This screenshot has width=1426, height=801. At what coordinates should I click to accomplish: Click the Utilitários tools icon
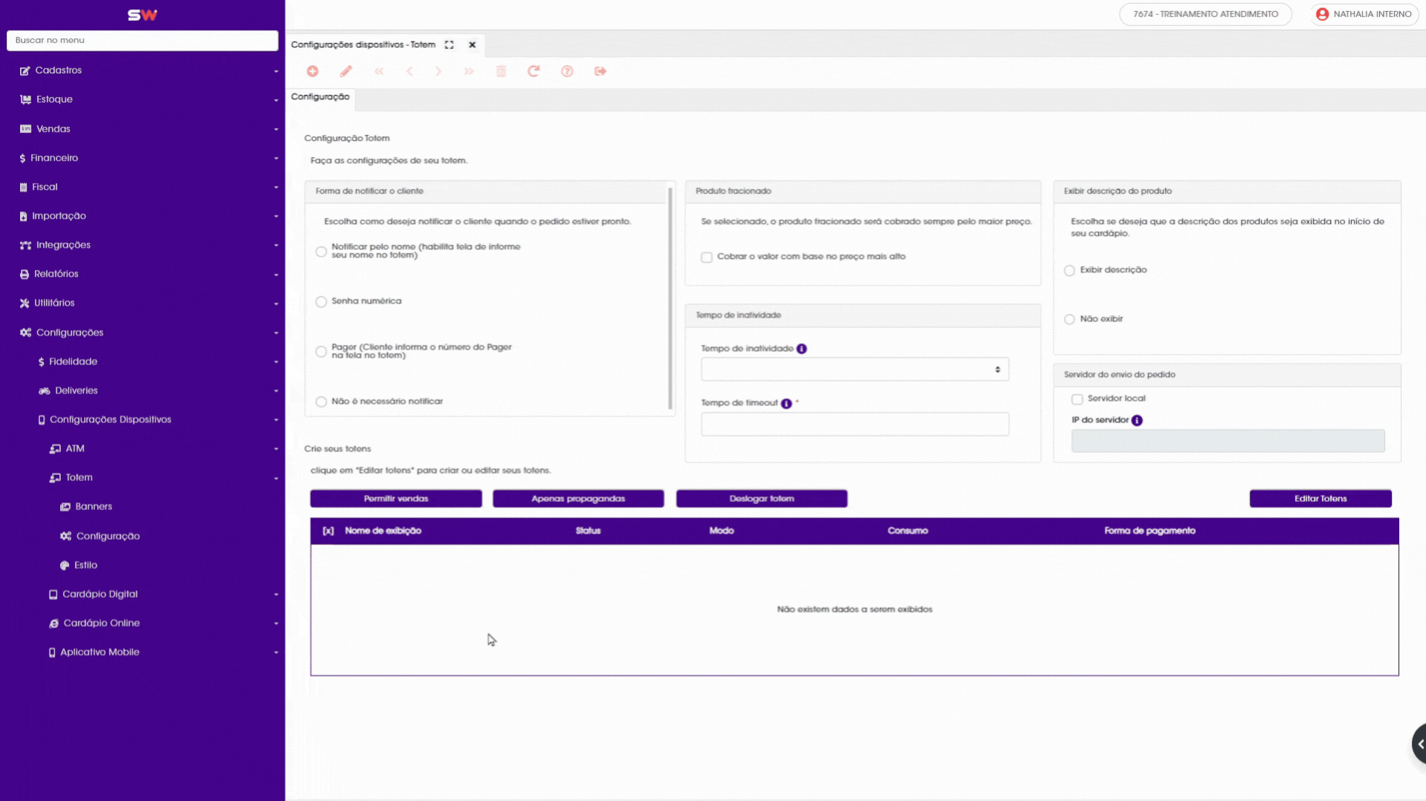tap(25, 303)
